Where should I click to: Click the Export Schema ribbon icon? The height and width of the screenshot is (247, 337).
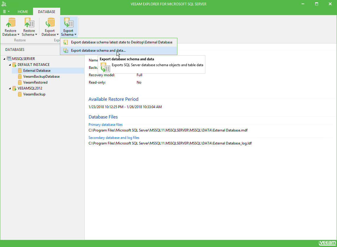pyautogui.click(x=68, y=23)
